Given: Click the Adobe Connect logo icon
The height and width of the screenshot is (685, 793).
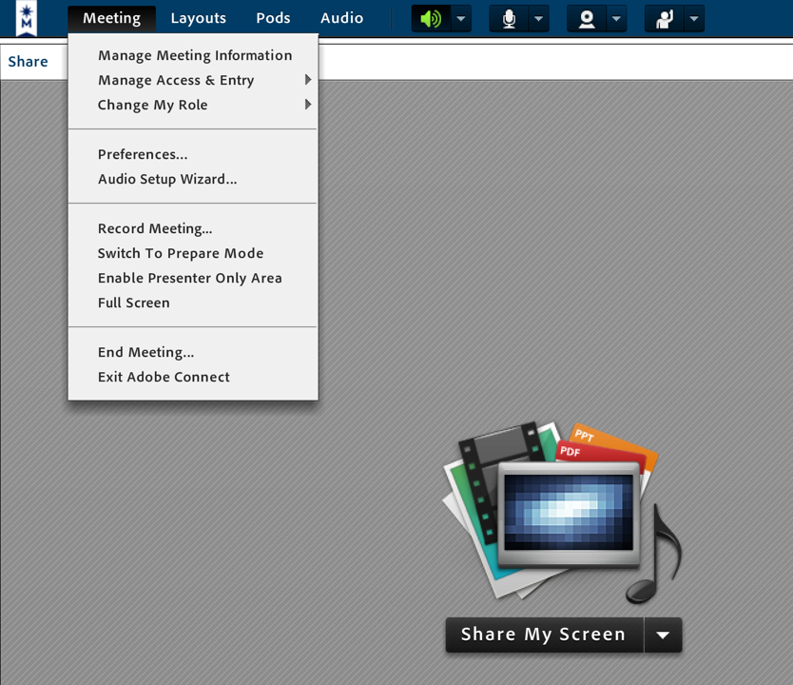Looking at the screenshot, I should [27, 18].
